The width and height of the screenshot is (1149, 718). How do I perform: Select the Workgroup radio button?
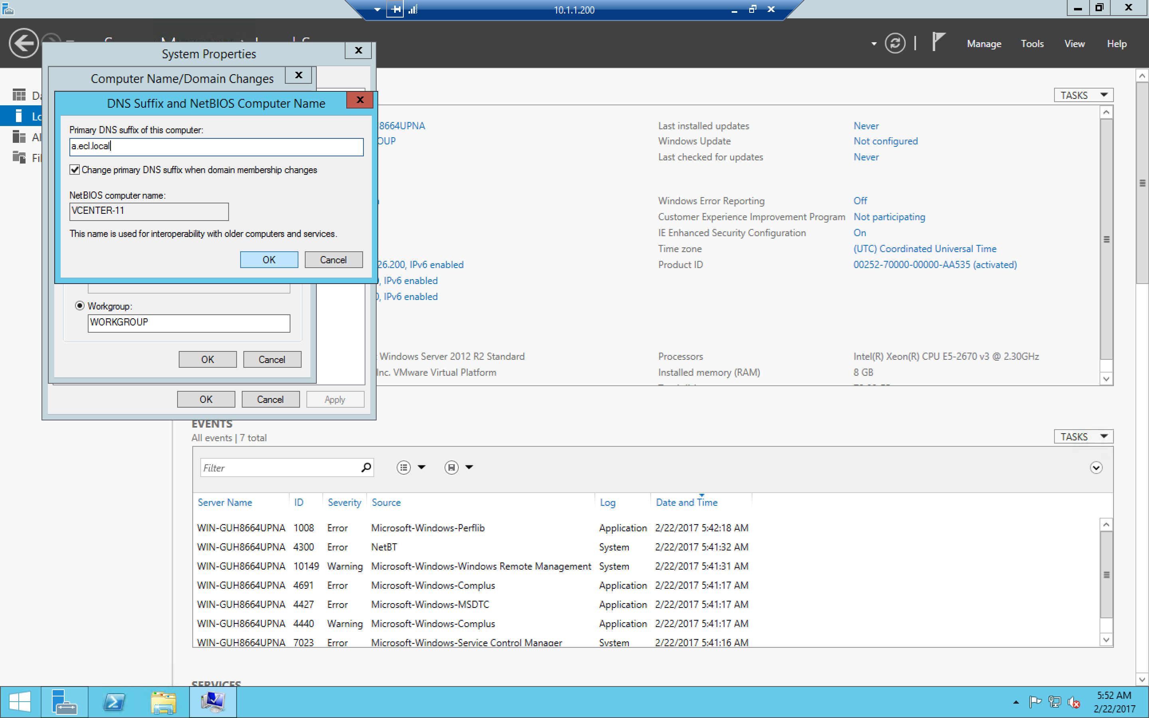[x=80, y=306]
